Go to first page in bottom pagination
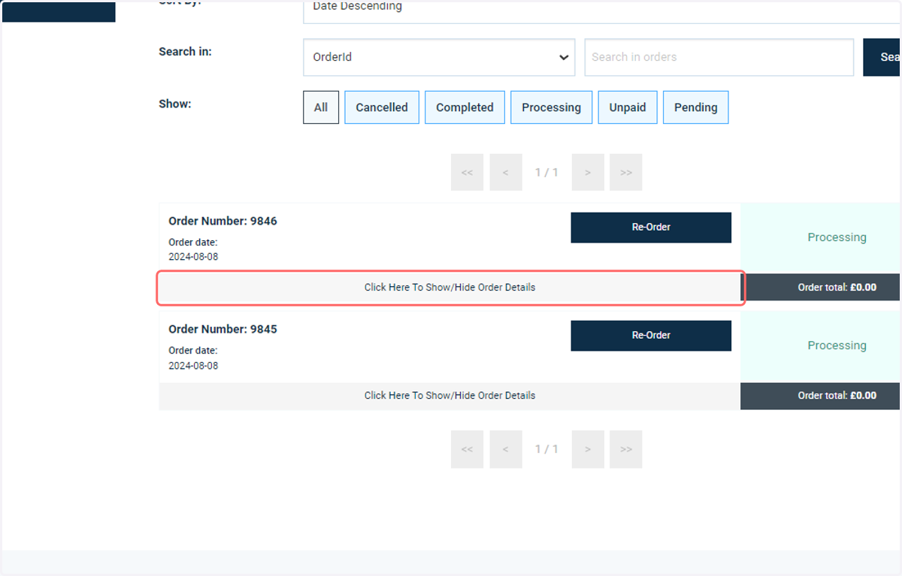Viewport: 902px width, 576px height. 467,449
